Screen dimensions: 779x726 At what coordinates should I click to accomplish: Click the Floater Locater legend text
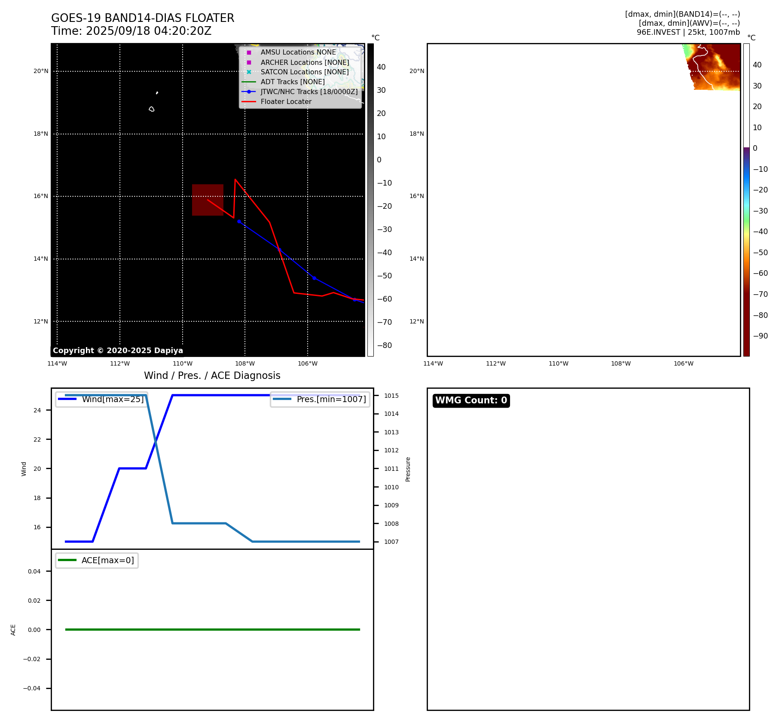pos(286,101)
